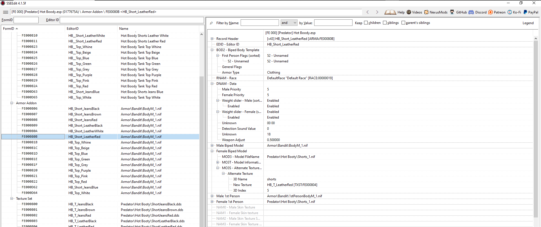This screenshot has width=541, height=227.
Task: Select the HB_T_LeatherBlack texture set row
Action: [100, 221]
